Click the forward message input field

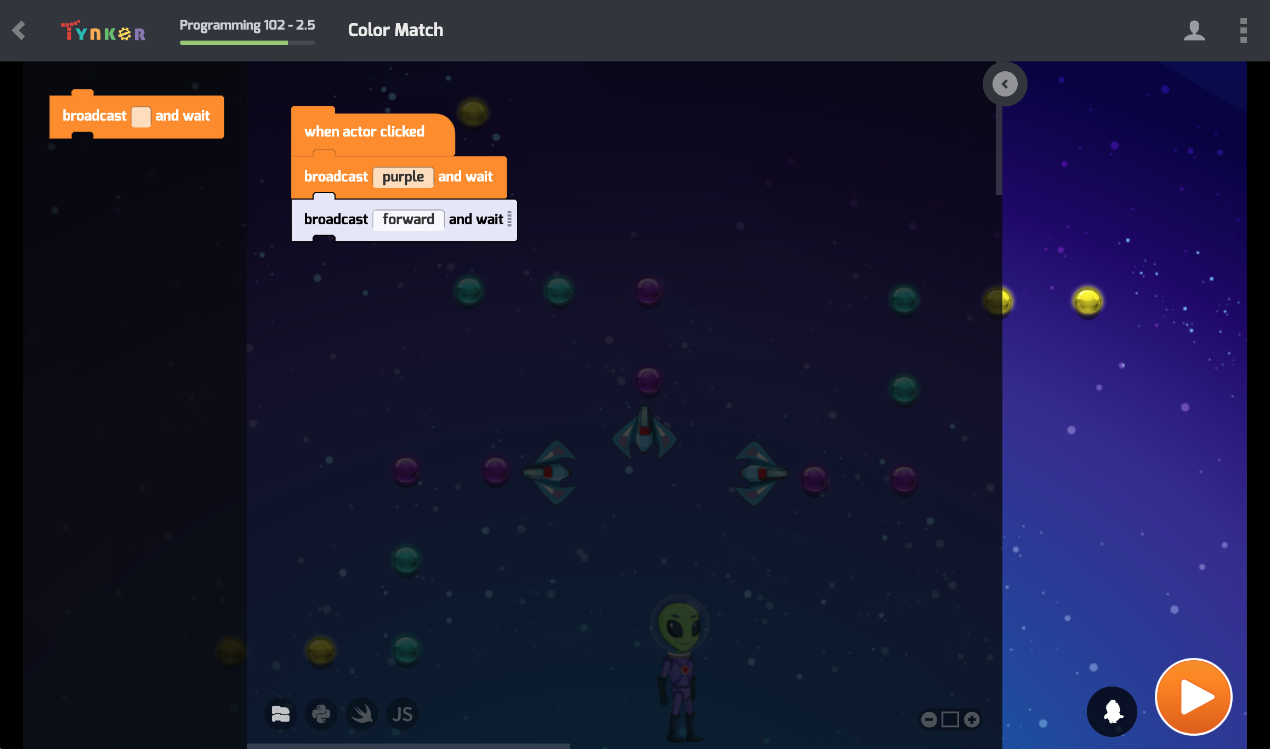click(408, 219)
